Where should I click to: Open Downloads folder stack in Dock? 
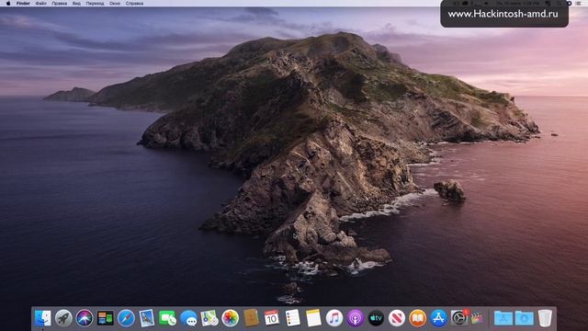click(525, 318)
